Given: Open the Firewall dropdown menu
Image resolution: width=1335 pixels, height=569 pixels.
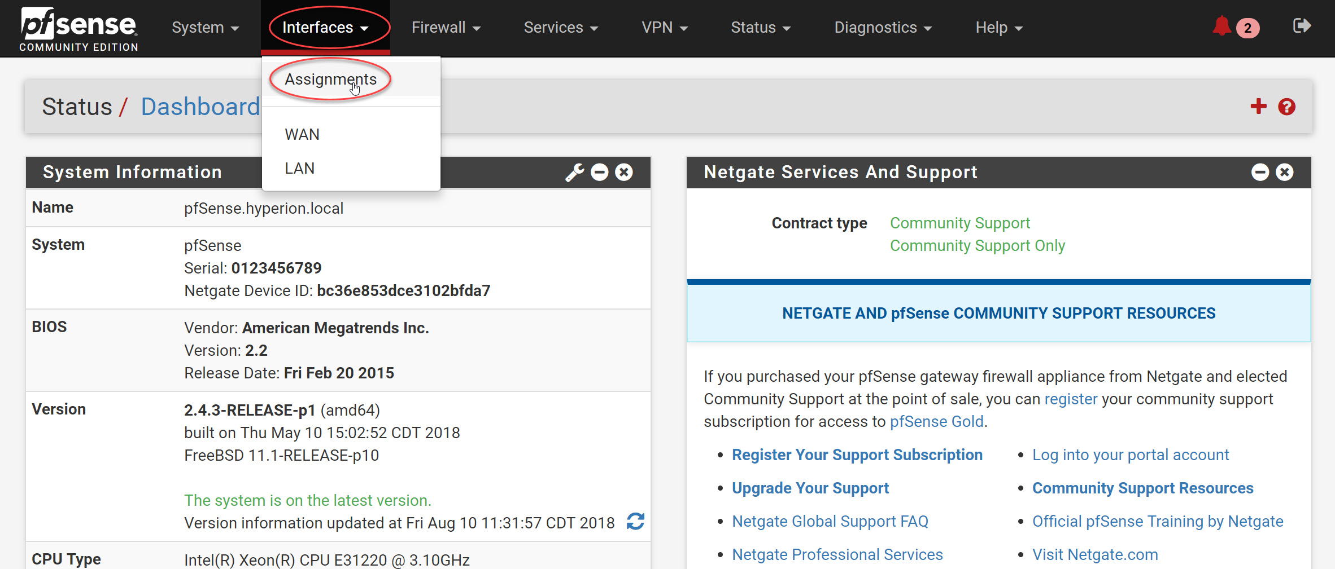Looking at the screenshot, I should (x=446, y=28).
